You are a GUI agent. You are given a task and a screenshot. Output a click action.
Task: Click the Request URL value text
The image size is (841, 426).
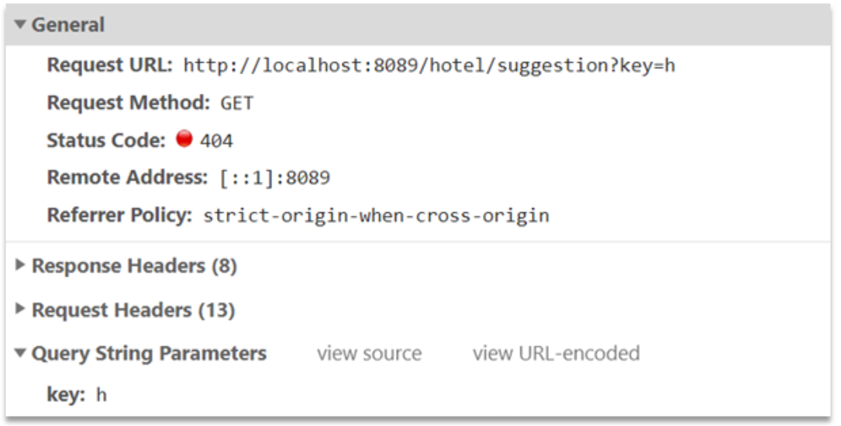429,66
